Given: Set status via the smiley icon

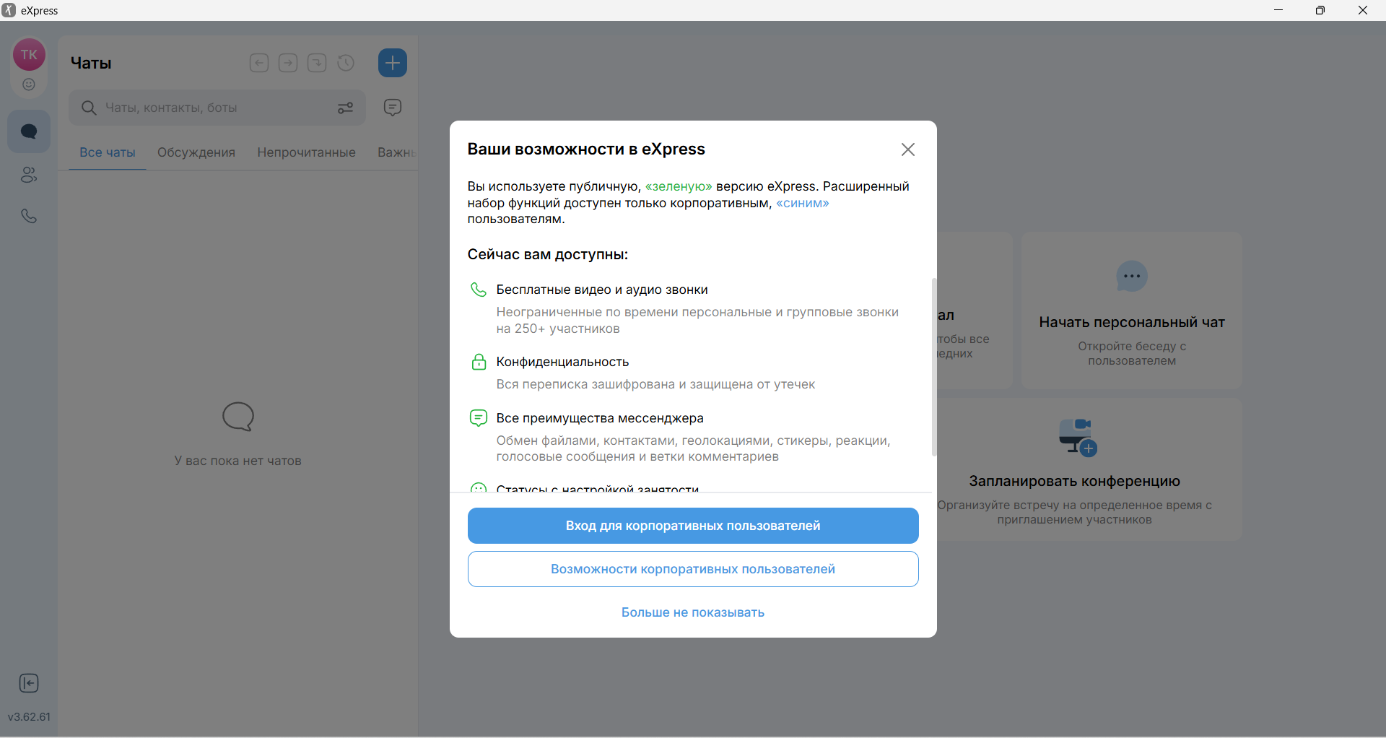Looking at the screenshot, I should [x=29, y=84].
